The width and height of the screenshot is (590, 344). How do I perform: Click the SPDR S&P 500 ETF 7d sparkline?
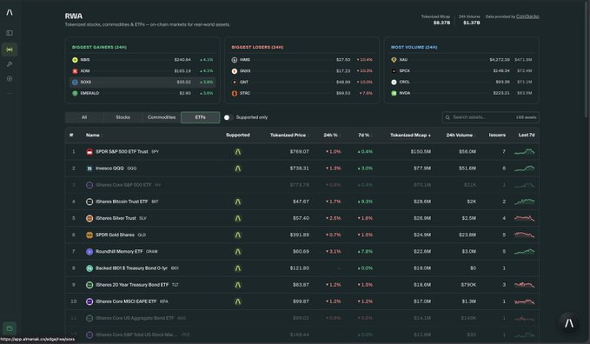pos(525,152)
